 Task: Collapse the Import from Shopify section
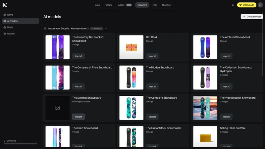106,28
